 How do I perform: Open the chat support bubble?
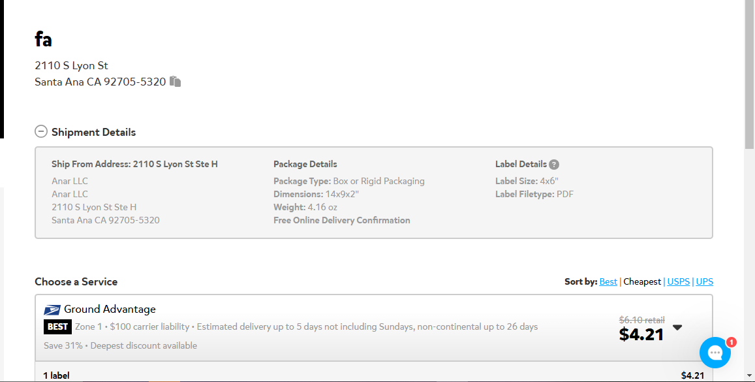(x=715, y=352)
